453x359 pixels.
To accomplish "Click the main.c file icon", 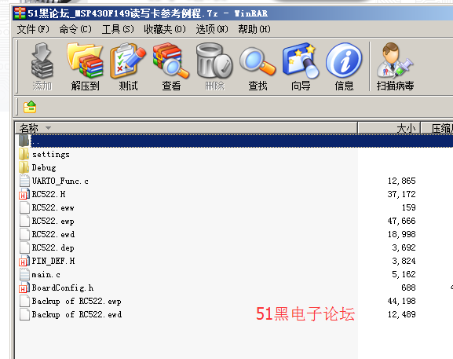I will click(24, 274).
